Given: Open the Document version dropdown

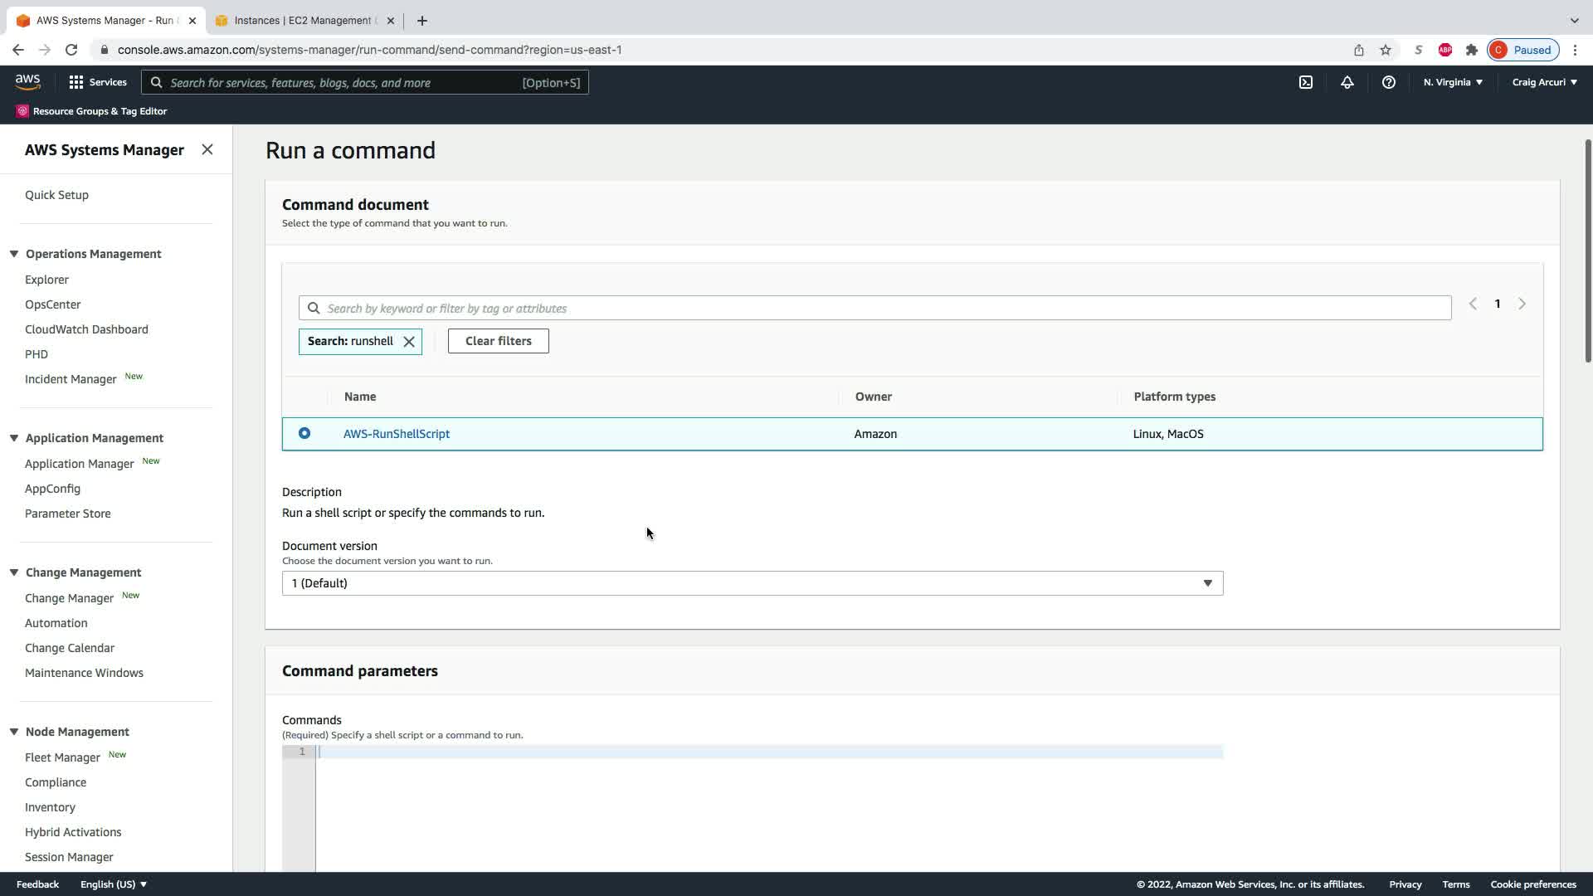Looking at the screenshot, I should (752, 583).
